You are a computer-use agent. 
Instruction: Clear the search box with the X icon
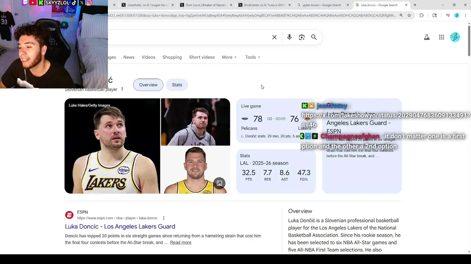[x=274, y=37]
